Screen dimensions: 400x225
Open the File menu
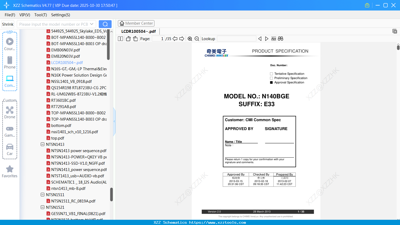[10, 15]
